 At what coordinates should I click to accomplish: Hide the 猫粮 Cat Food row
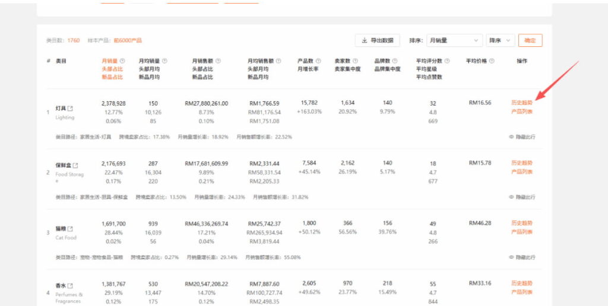[x=522, y=257]
